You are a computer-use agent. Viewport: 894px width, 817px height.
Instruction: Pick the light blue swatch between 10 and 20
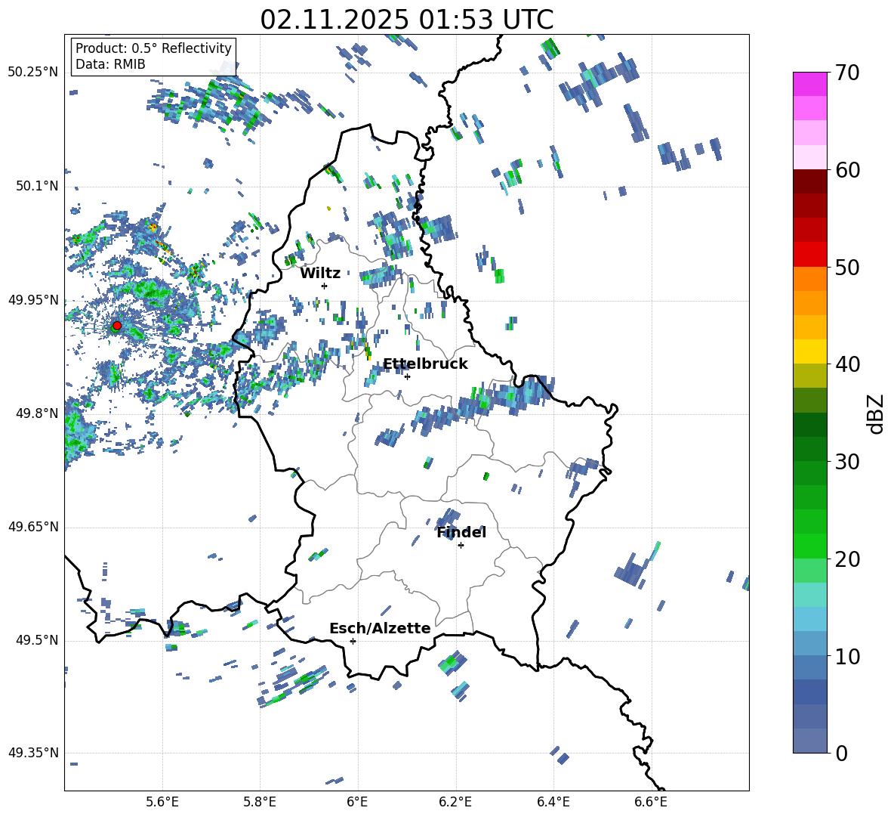tap(809, 619)
